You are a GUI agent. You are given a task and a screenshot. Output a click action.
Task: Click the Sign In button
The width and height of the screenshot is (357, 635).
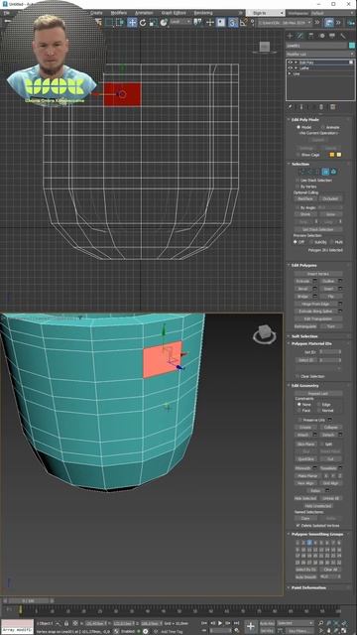[x=265, y=13]
